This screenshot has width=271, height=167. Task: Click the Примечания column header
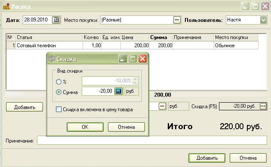193,37
